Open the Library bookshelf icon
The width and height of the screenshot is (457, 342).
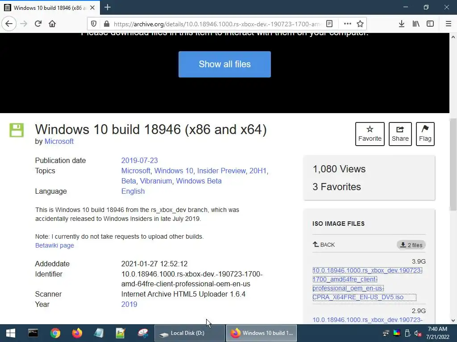[x=416, y=24]
